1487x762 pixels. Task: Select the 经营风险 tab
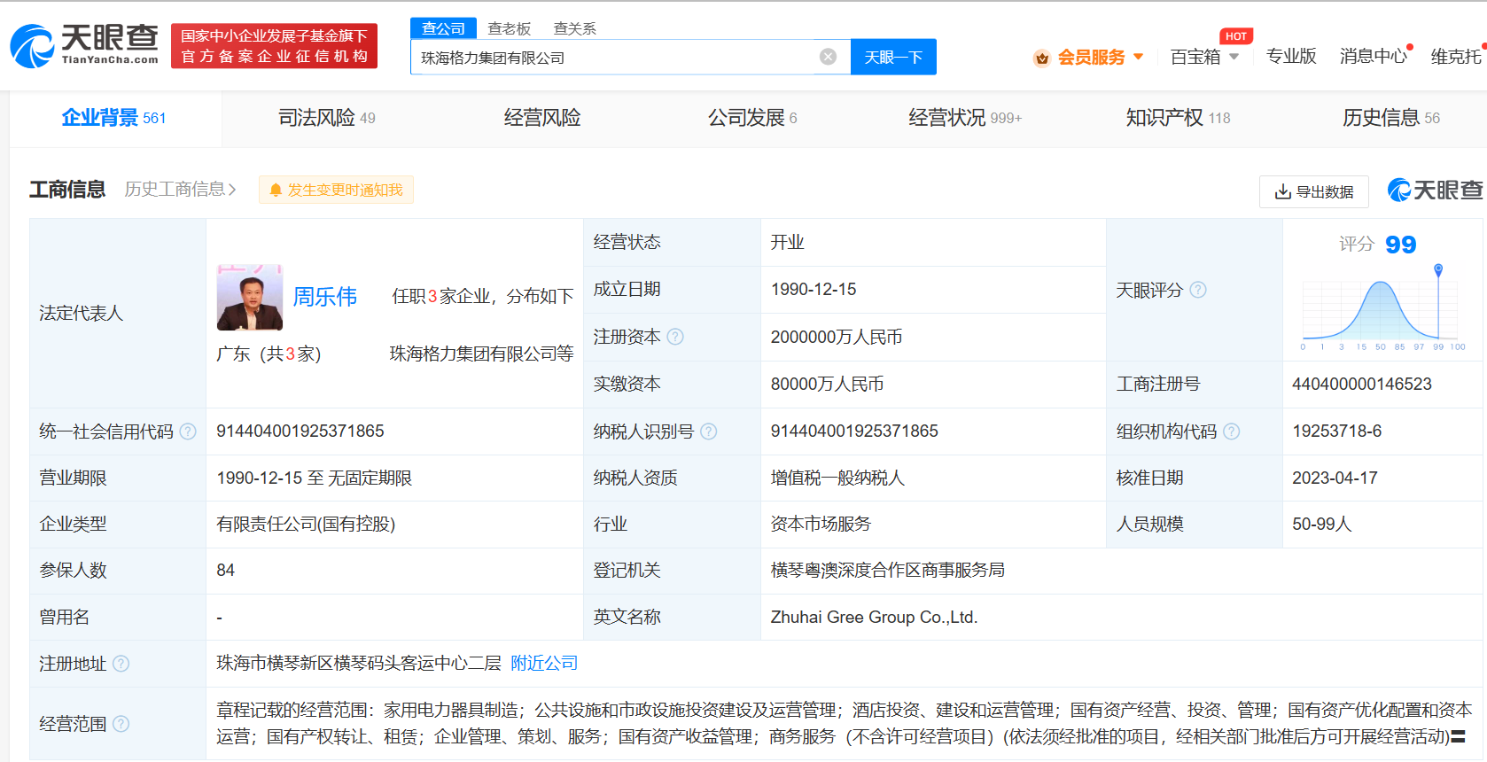pyautogui.click(x=542, y=118)
